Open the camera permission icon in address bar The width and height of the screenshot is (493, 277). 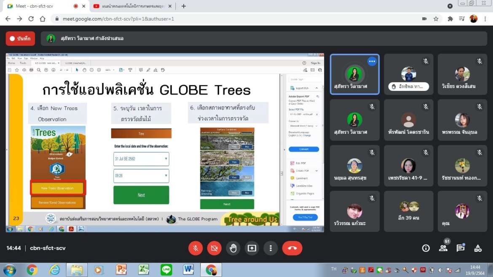coord(424,19)
